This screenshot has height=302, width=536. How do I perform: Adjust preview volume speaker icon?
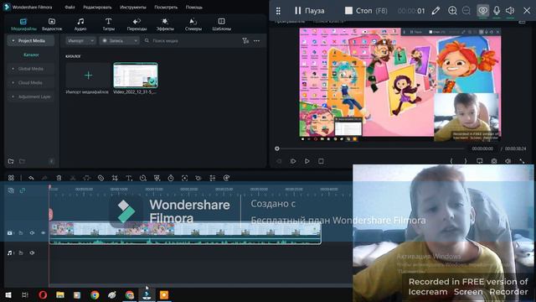point(508,161)
